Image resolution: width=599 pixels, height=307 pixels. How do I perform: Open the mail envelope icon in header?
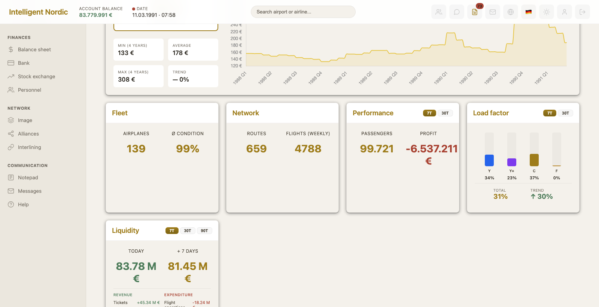pos(493,12)
